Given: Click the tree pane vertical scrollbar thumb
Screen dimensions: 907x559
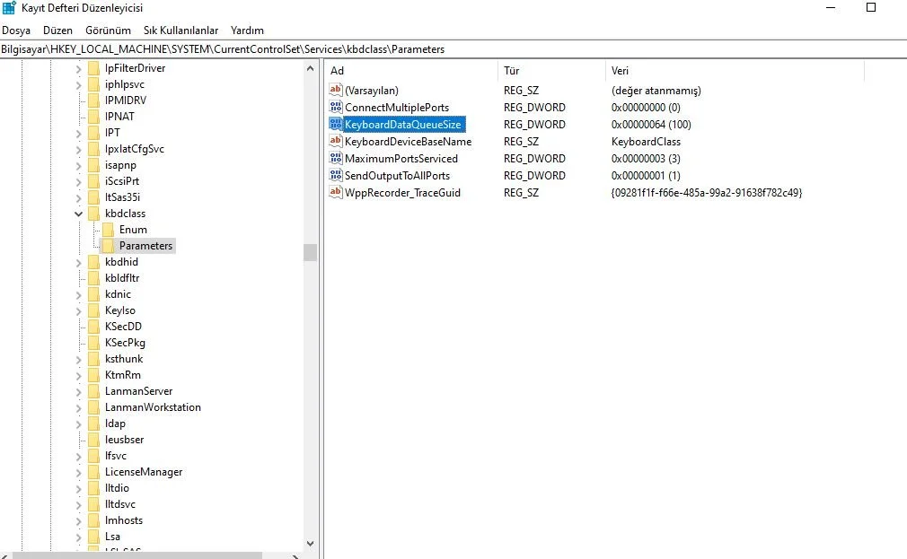Looking at the screenshot, I should (310, 253).
